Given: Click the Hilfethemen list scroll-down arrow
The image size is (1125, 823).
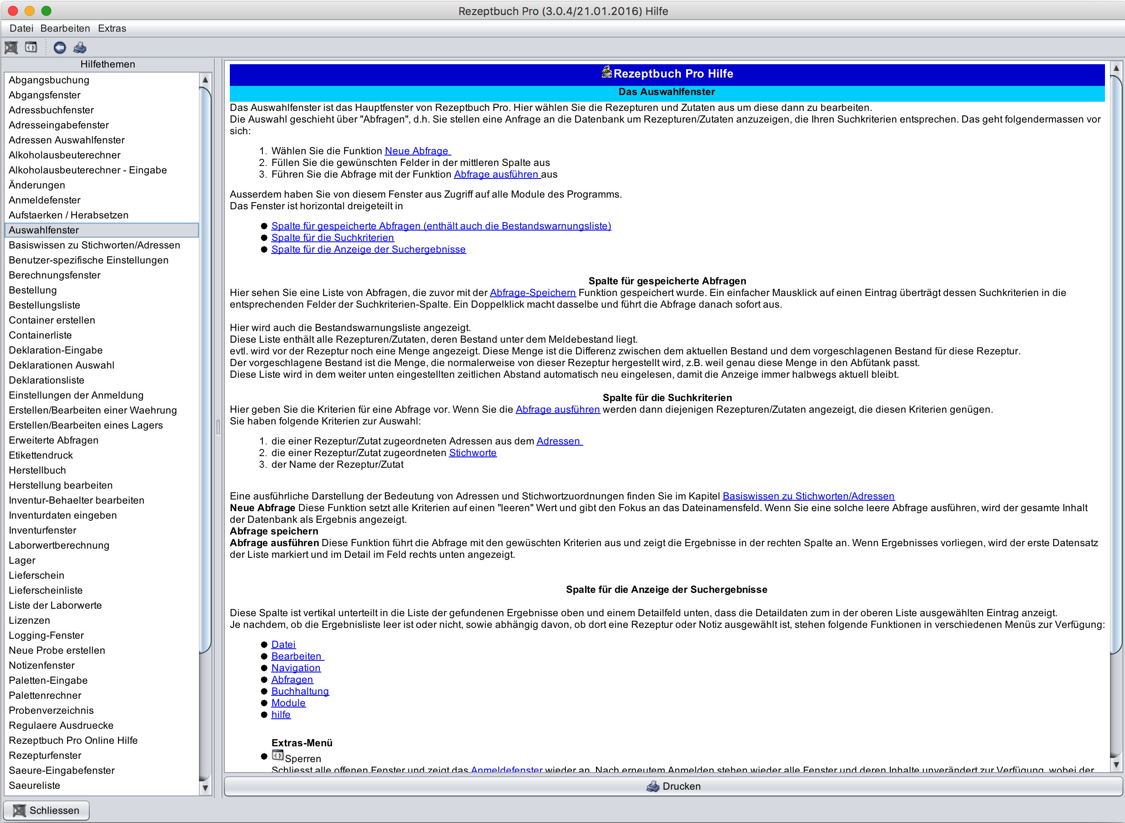Looking at the screenshot, I should [205, 788].
